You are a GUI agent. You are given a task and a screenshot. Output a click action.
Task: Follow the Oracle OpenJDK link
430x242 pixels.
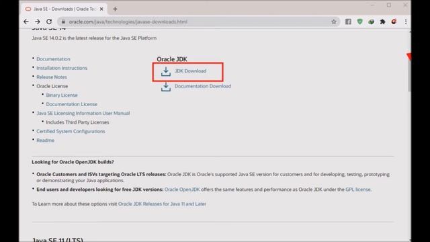point(182,190)
